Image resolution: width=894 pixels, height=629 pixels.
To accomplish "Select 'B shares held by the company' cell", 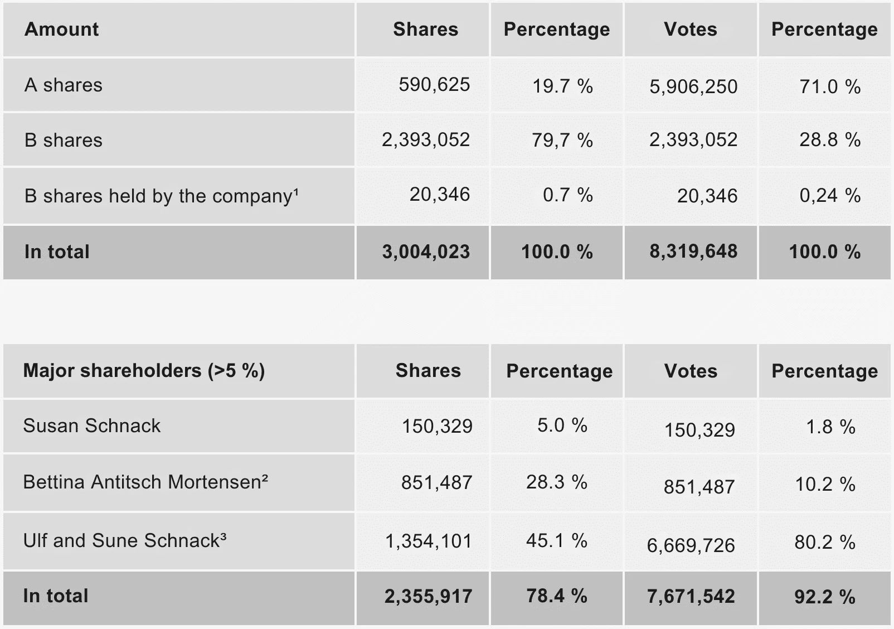I will click(161, 196).
